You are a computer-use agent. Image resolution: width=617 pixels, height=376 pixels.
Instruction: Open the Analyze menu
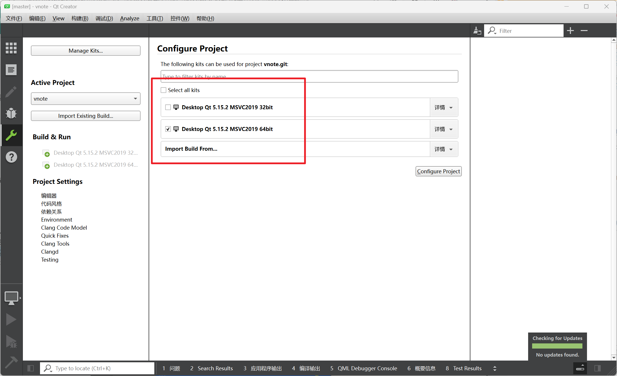129,18
